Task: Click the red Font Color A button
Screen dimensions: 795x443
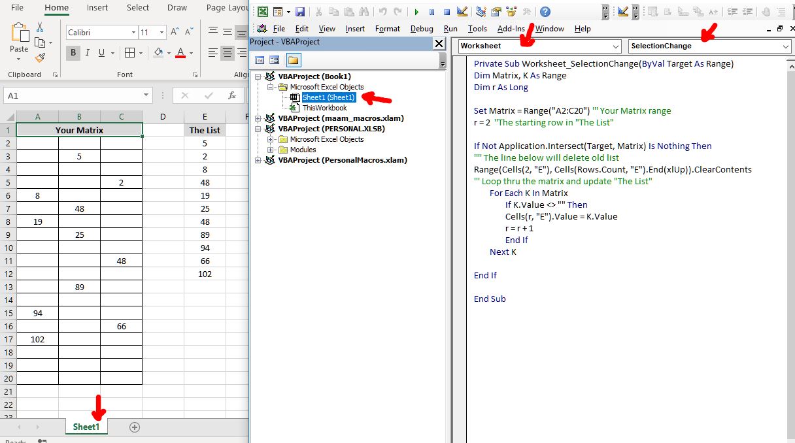Action: (182, 53)
